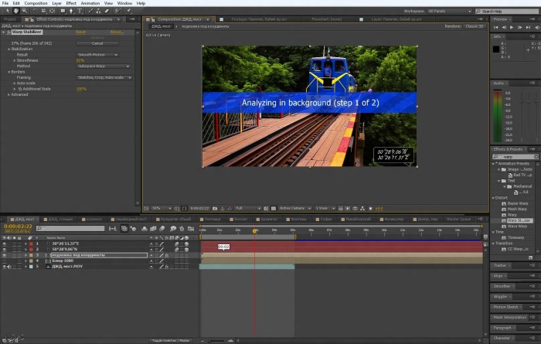Click About link for Warp Stabilizer
Viewport: 541px width, 344px height.
pos(117,32)
